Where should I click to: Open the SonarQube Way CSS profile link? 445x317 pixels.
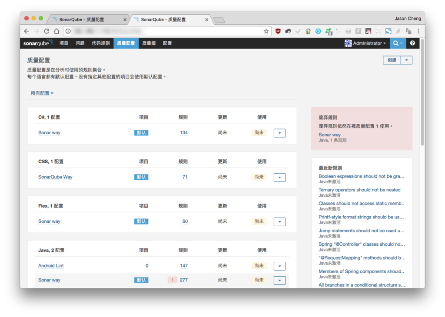(55, 177)
